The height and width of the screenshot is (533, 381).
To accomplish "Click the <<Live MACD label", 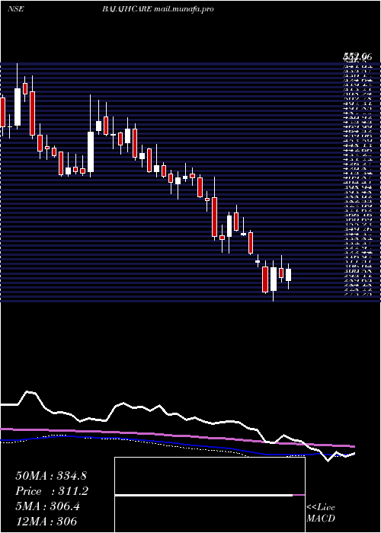I will point(321,513).
